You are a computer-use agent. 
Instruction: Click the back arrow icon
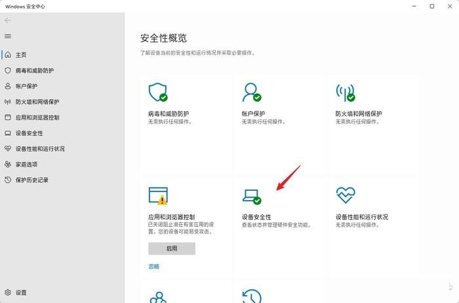(x=8, y=20)
